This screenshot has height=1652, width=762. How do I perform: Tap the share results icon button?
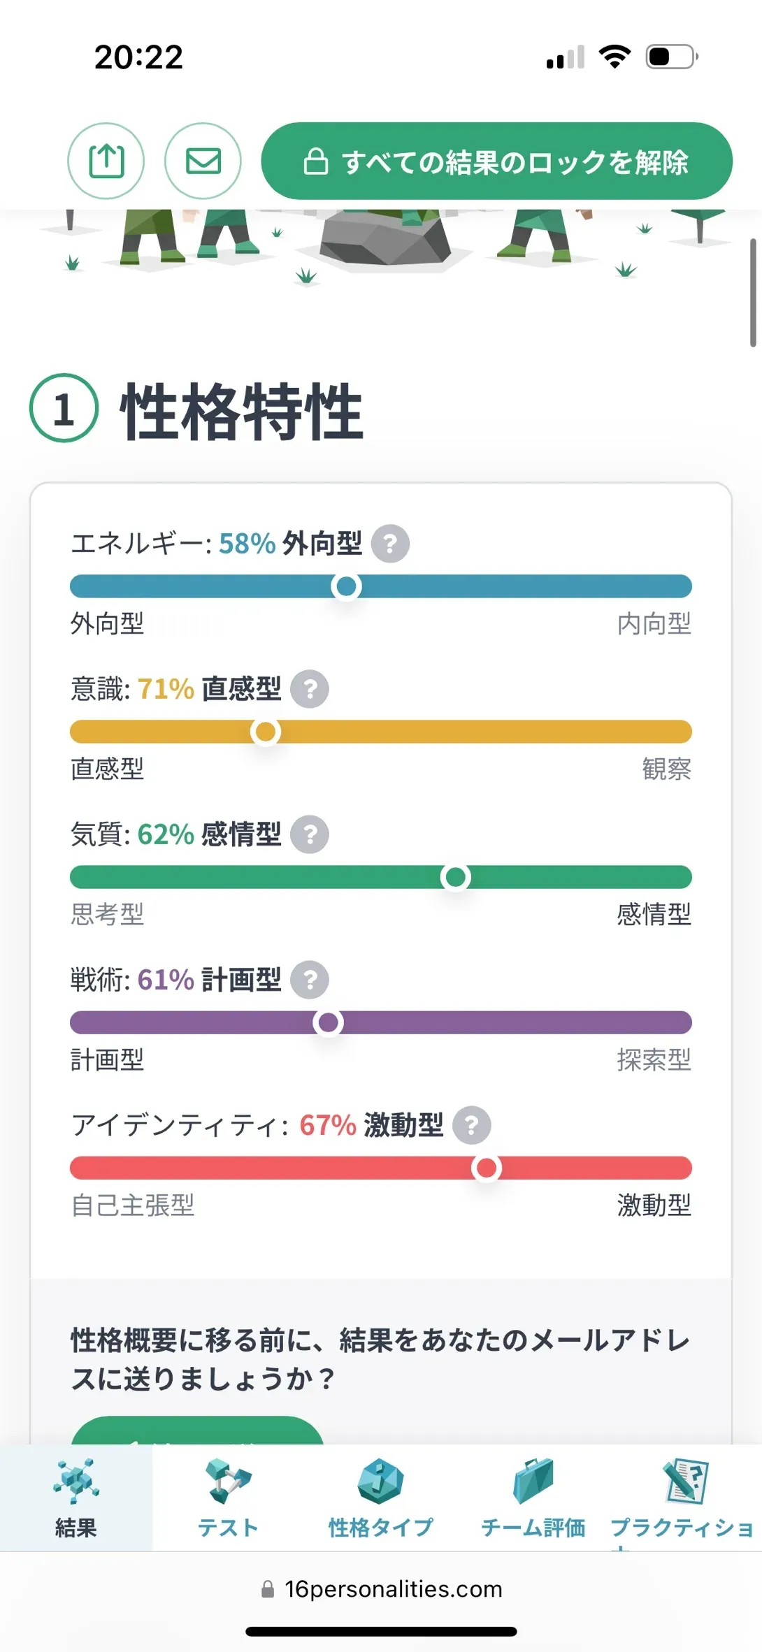[106, 161]
